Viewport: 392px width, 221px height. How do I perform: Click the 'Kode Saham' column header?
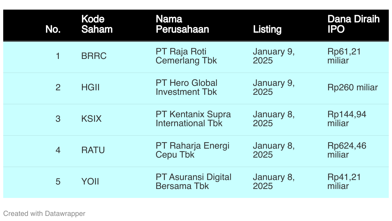(x=97, y=24)
